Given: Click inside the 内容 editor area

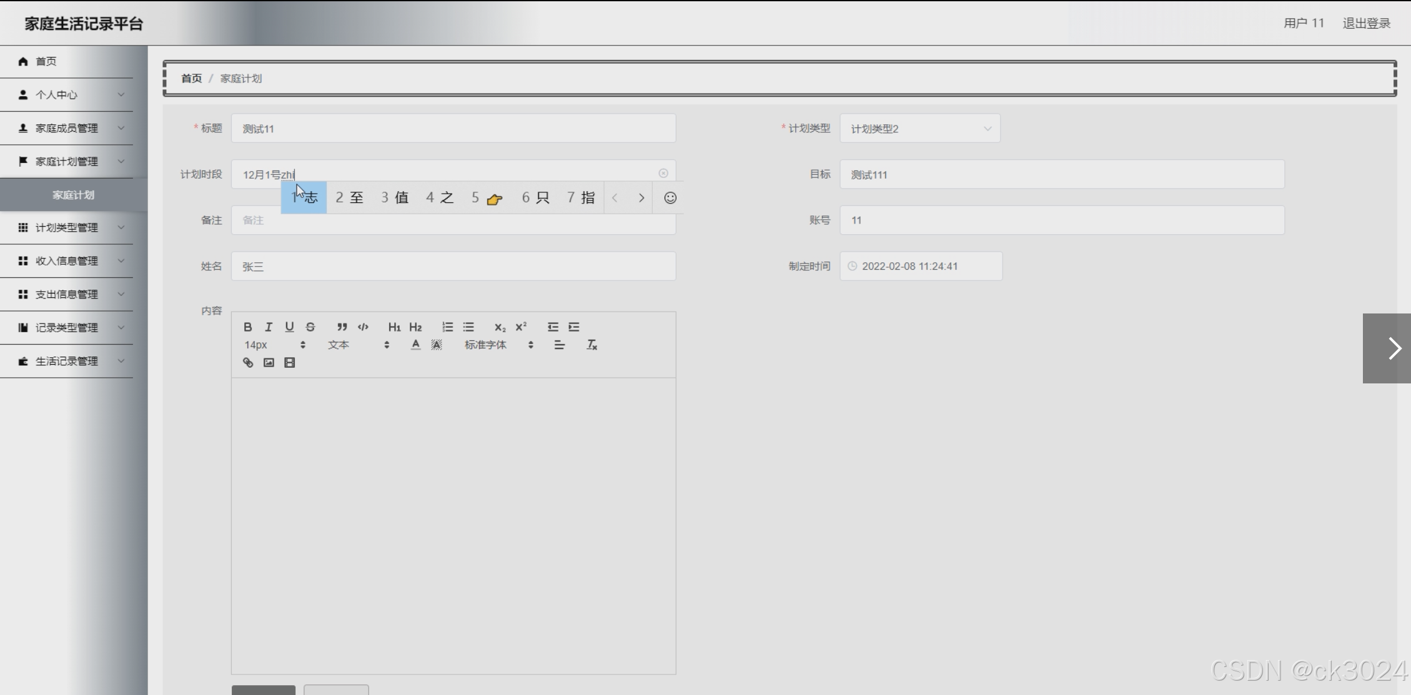Looking at the screenshot, I should point(453,526).
